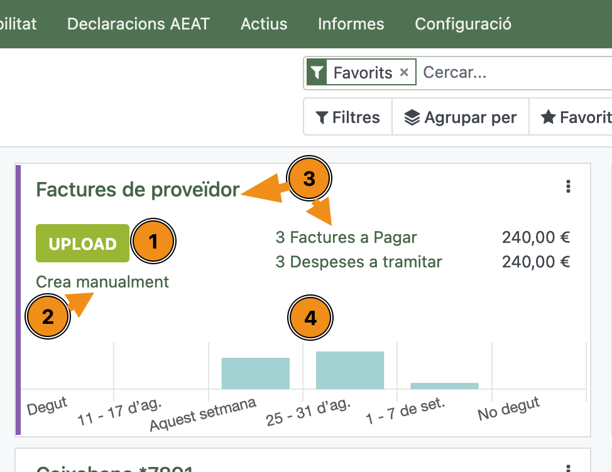Click the orange numbered marker 2
The image size is (612, 472).
[48, 317]
